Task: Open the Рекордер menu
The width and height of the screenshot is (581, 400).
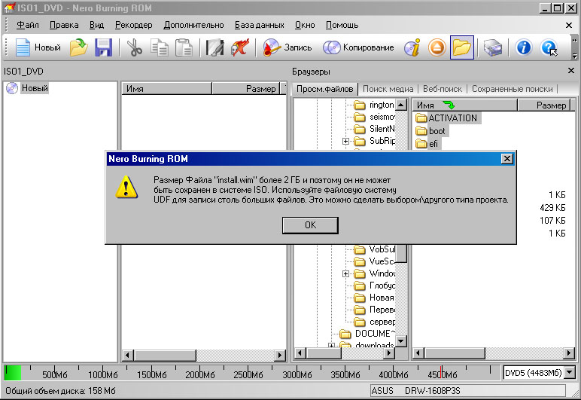Action: click(x=134, y=25)
